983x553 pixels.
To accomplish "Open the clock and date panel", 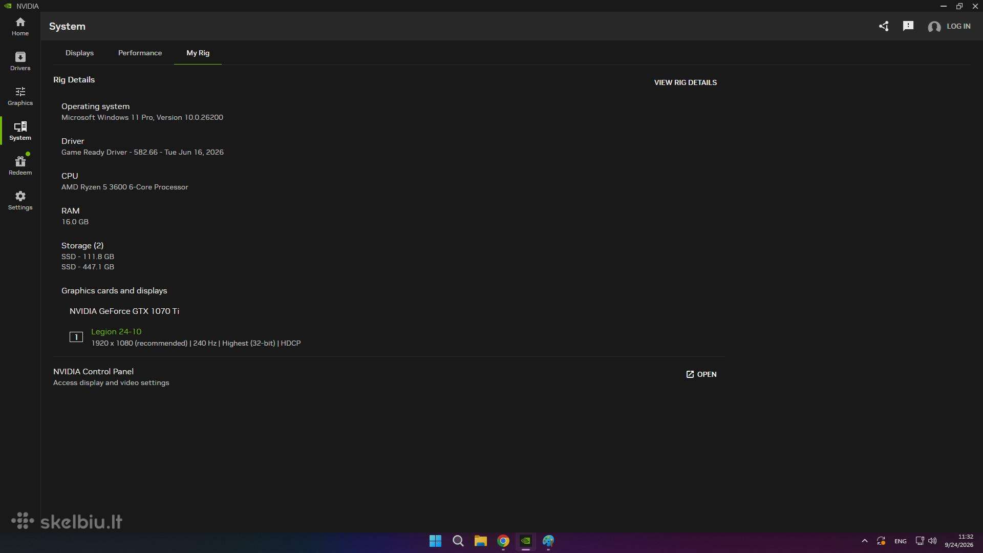I will point(959,541).
